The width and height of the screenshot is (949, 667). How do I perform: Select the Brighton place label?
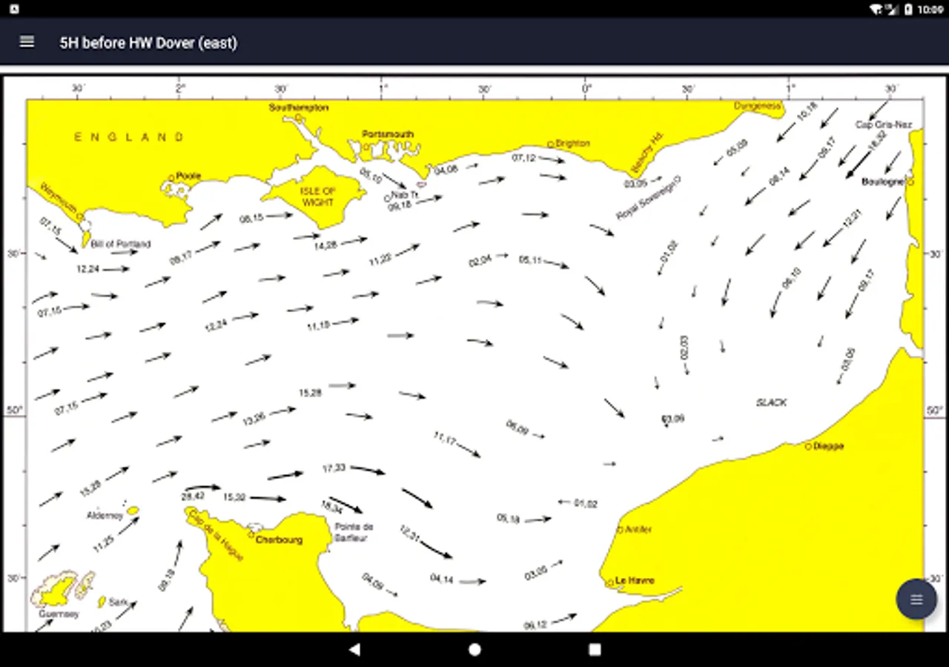tap(572, 143)
